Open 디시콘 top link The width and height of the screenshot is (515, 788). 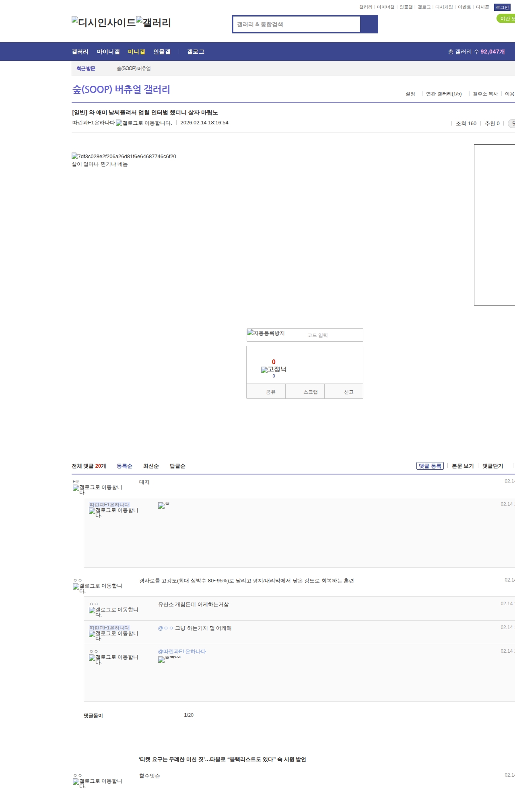pos(482,7)
